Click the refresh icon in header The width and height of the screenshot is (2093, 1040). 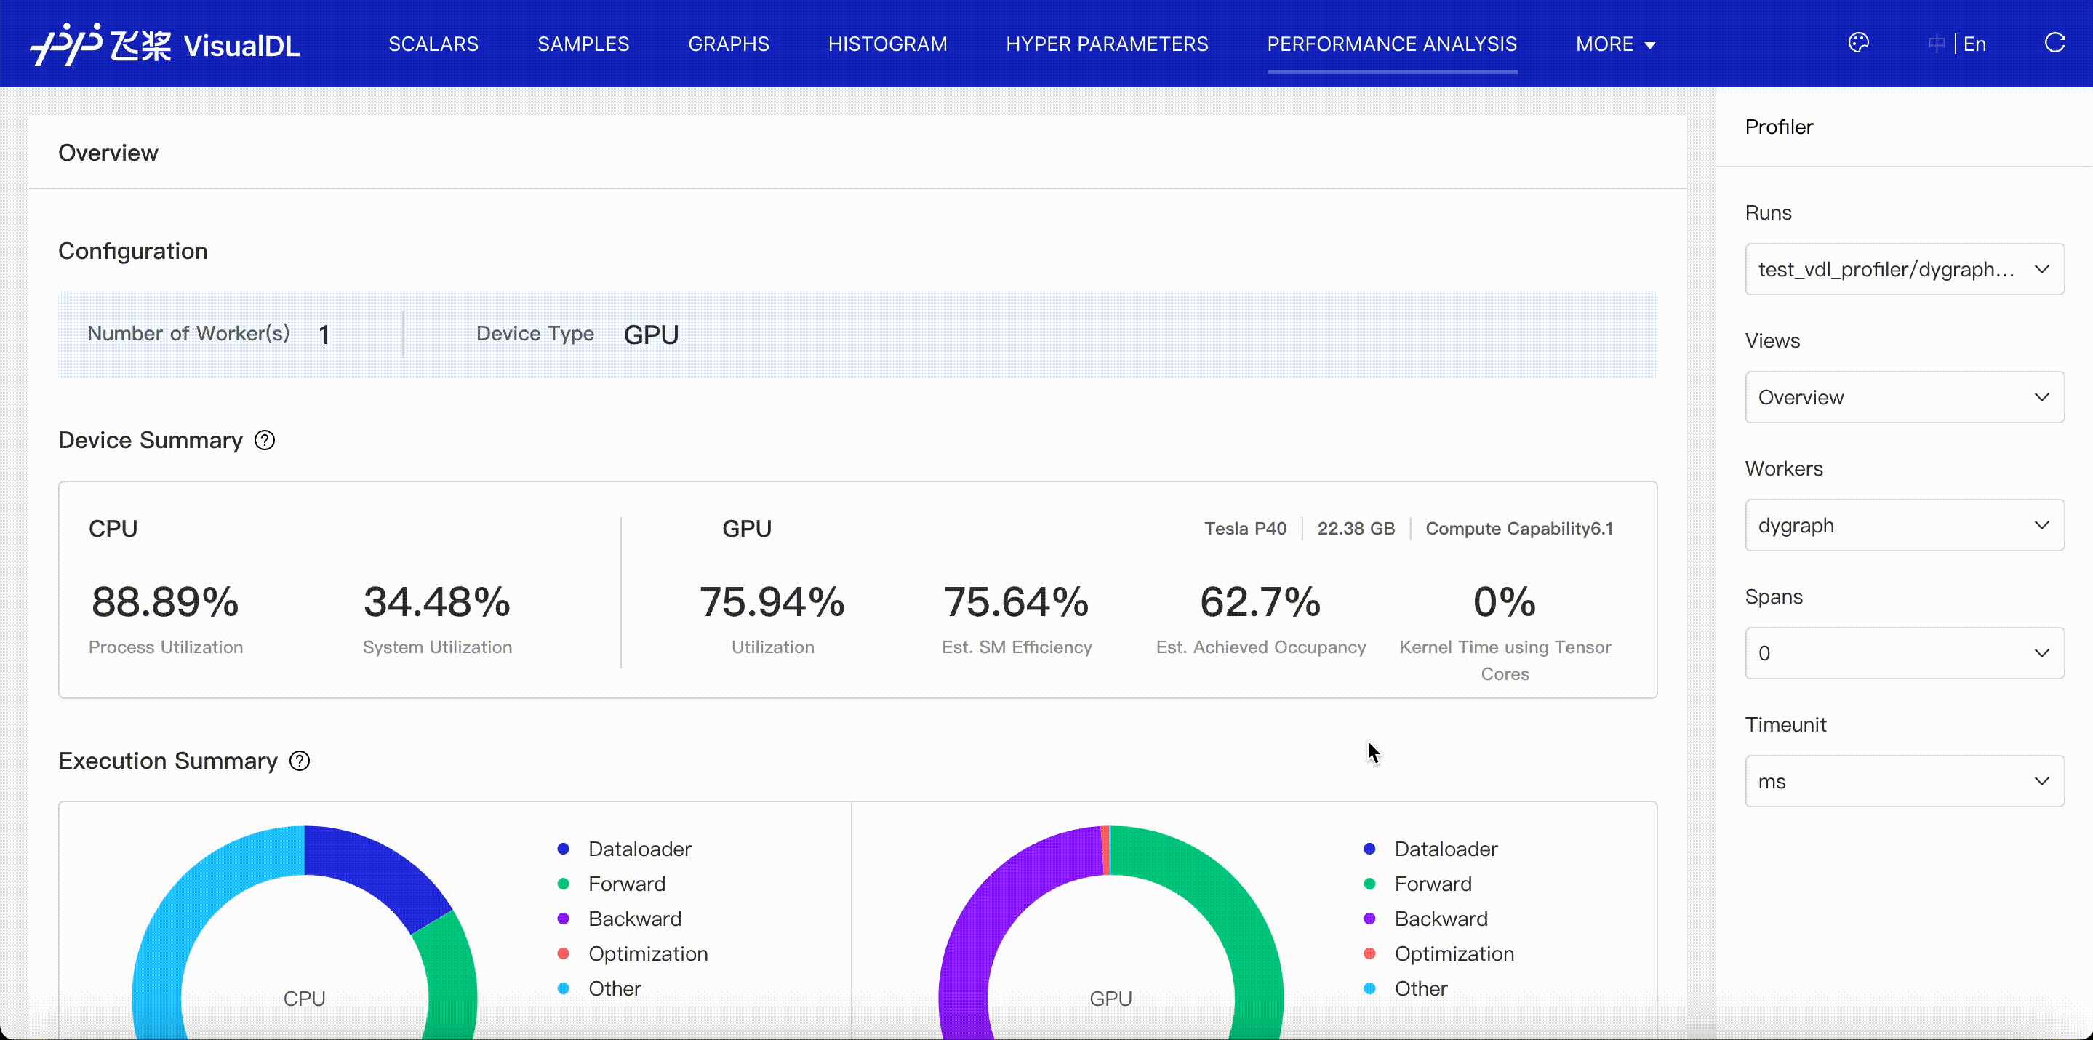pos(2054,43)
